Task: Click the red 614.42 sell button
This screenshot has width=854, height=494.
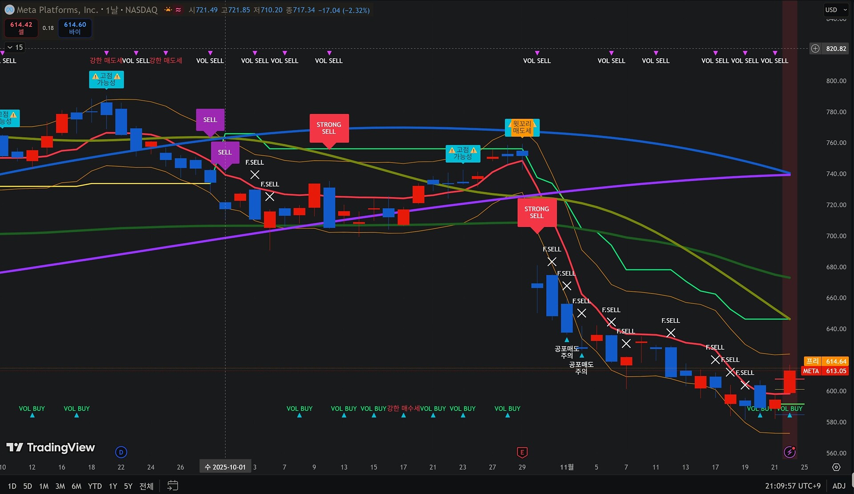Action: point(21,28)
